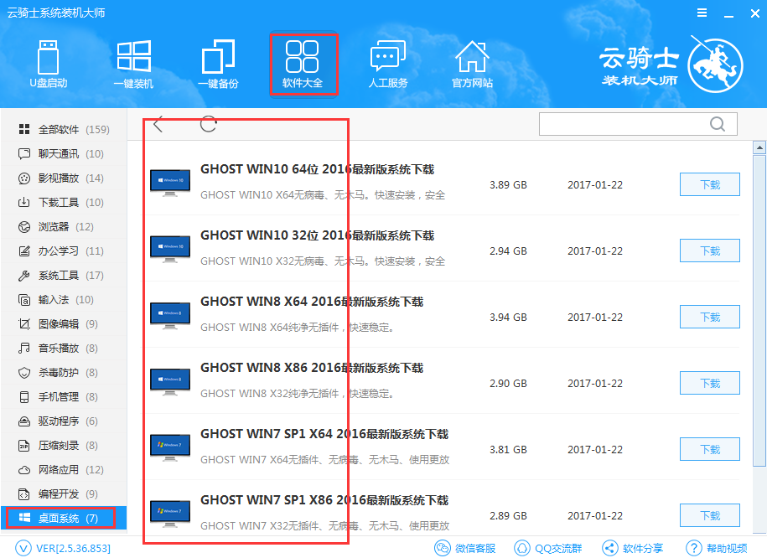The width and height of the screenshot is (767, 558).
Task: Open the U盘启动 tool
Action: (x=48, y=65)
